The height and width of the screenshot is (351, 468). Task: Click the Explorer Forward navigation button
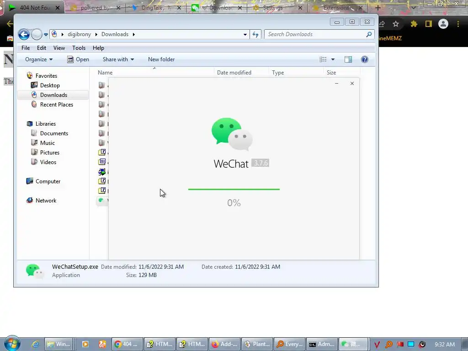pyautogui.click(x=37, y=34)
